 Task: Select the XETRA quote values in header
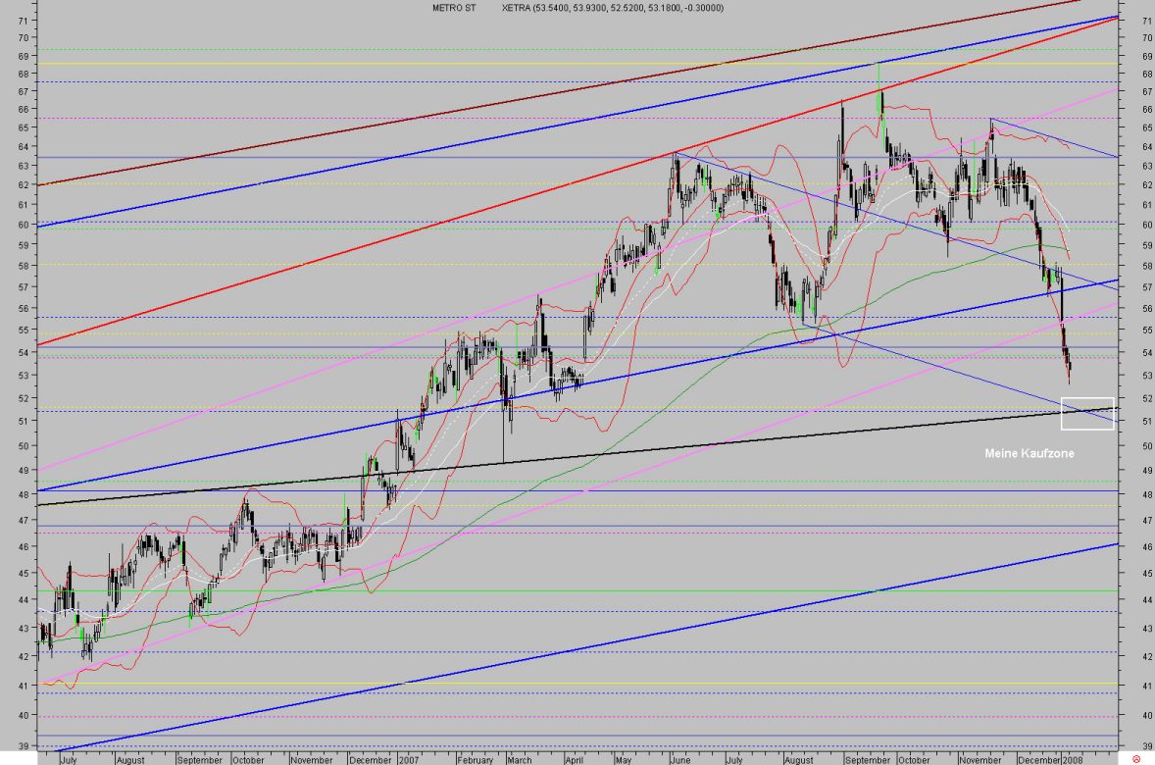[612, 8]
